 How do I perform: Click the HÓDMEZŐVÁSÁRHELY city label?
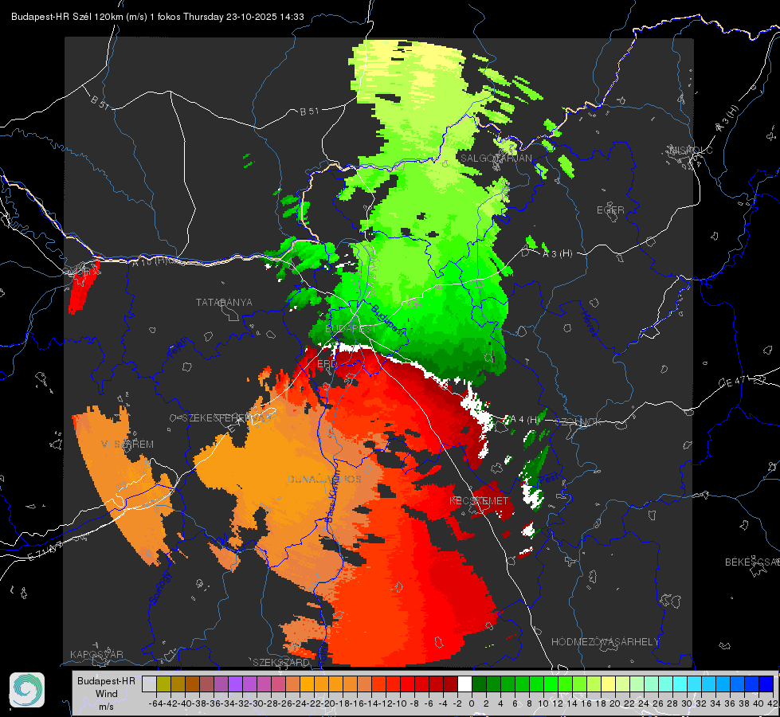pyautogui.click(x=605, y=641)
